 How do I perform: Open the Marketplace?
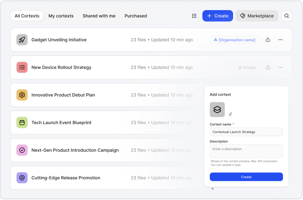coord(257,16)
